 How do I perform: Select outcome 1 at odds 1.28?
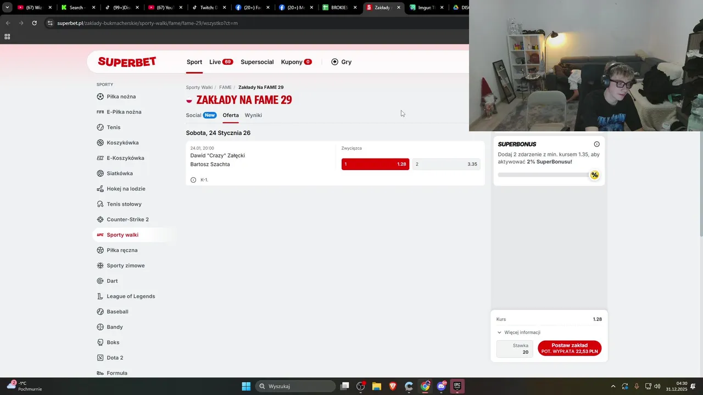375,164
